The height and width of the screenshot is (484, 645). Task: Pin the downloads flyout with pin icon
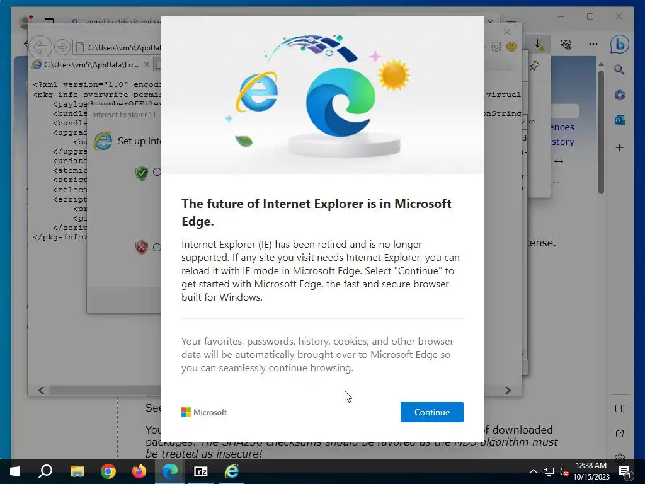point(535,66)
